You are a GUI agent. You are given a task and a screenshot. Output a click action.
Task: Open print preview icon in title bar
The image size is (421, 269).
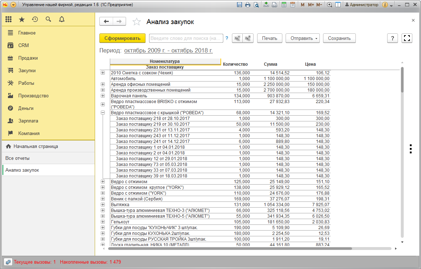tap(256, 5)
